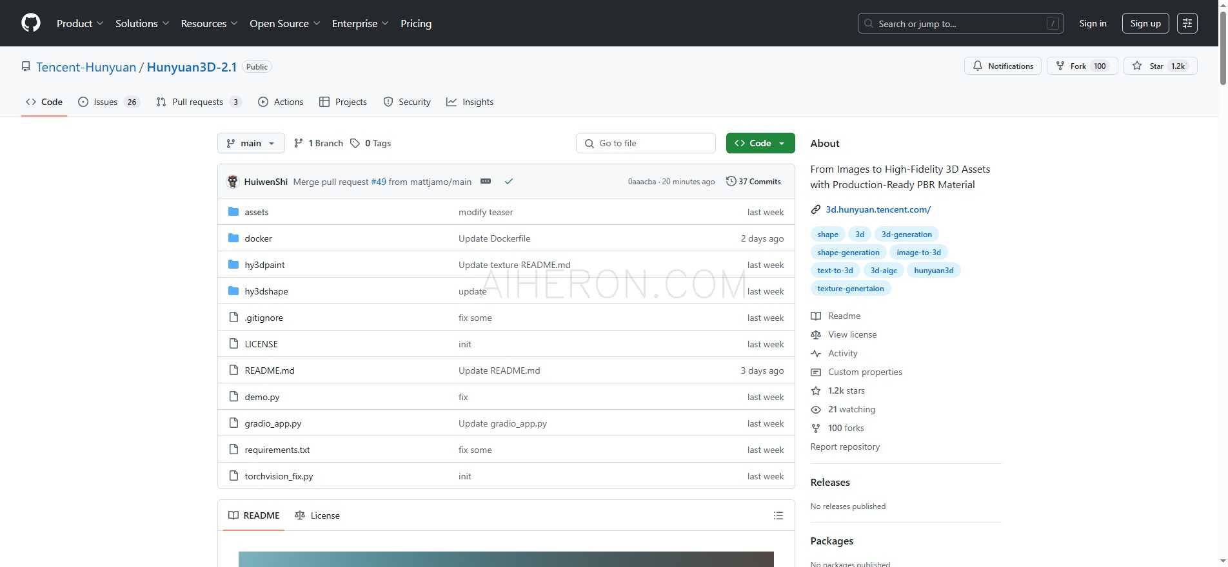
Task: Open README outline list icon
Action: (778, 515)
